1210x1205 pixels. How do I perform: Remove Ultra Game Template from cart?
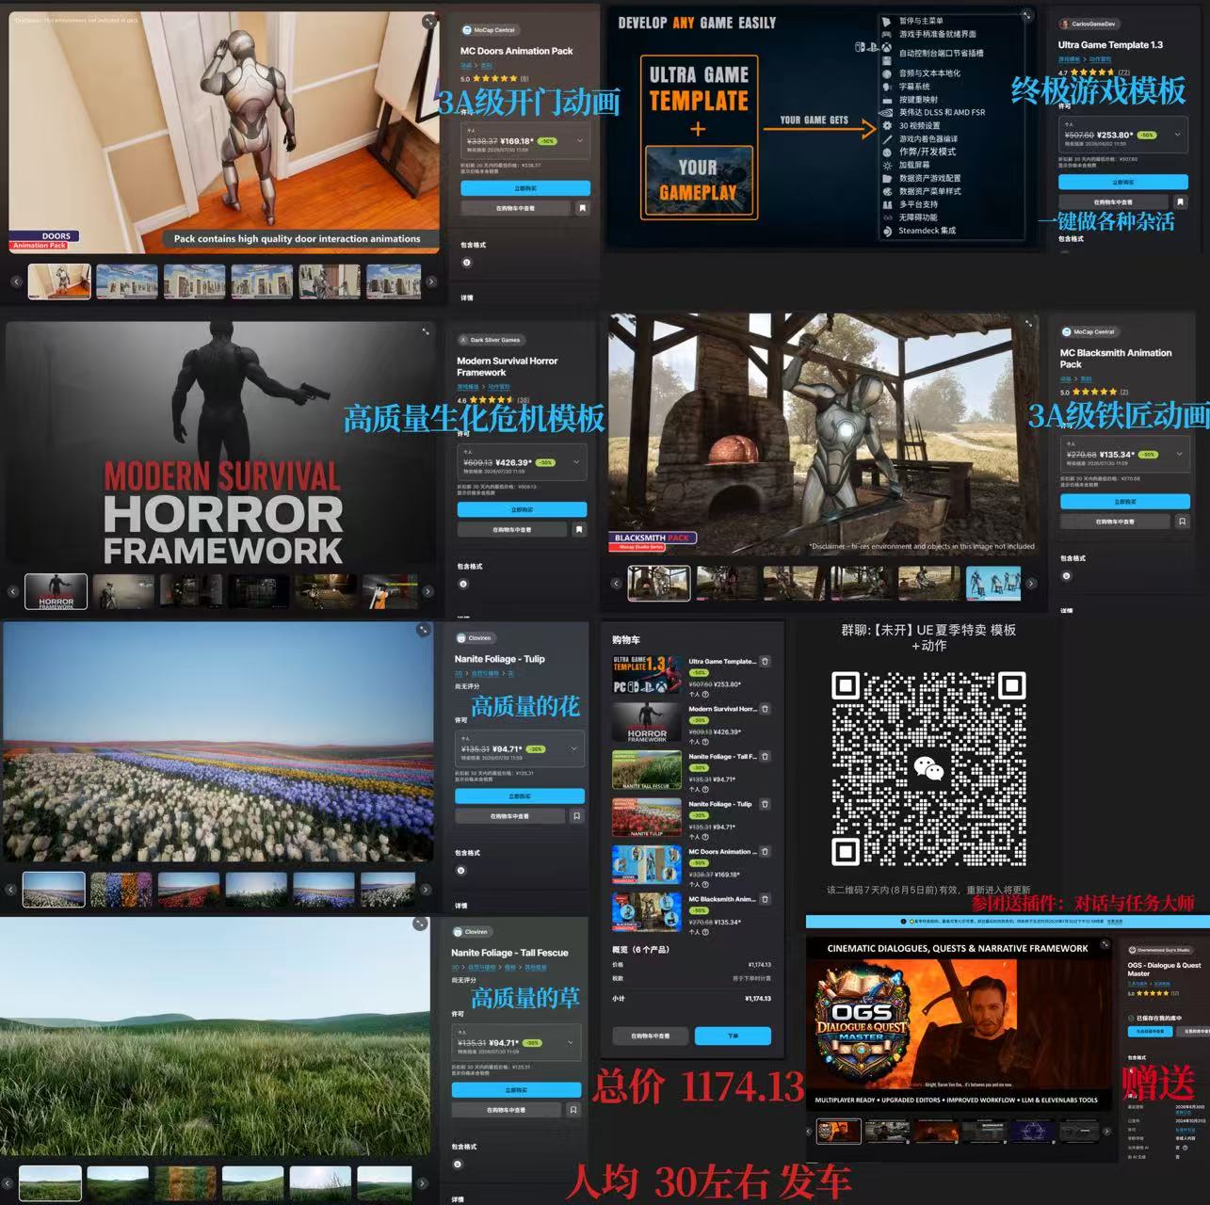(765, 662)
